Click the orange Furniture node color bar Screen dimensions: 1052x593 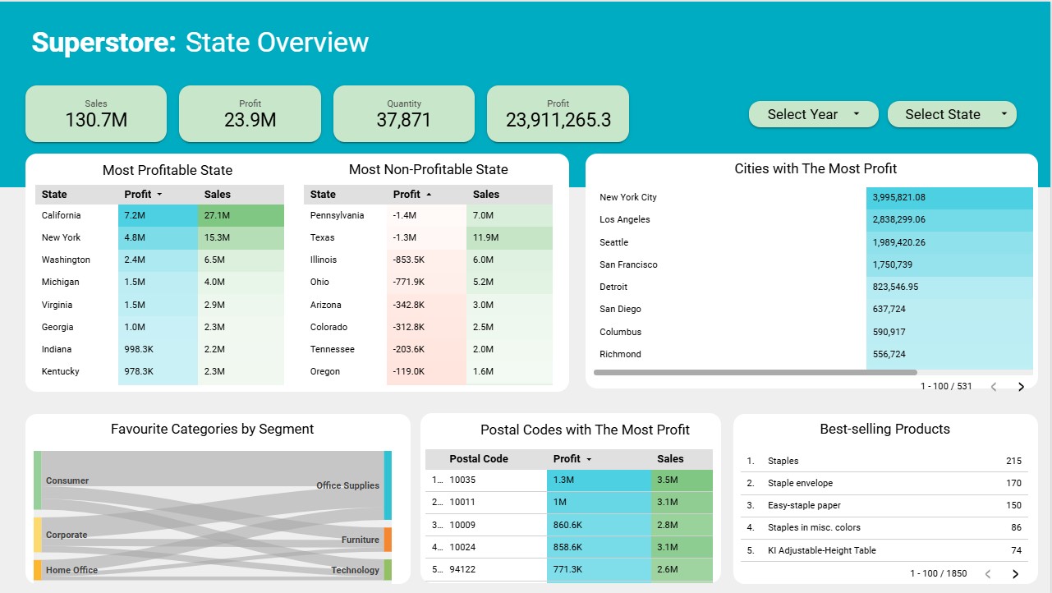click(x=388, y=540)
